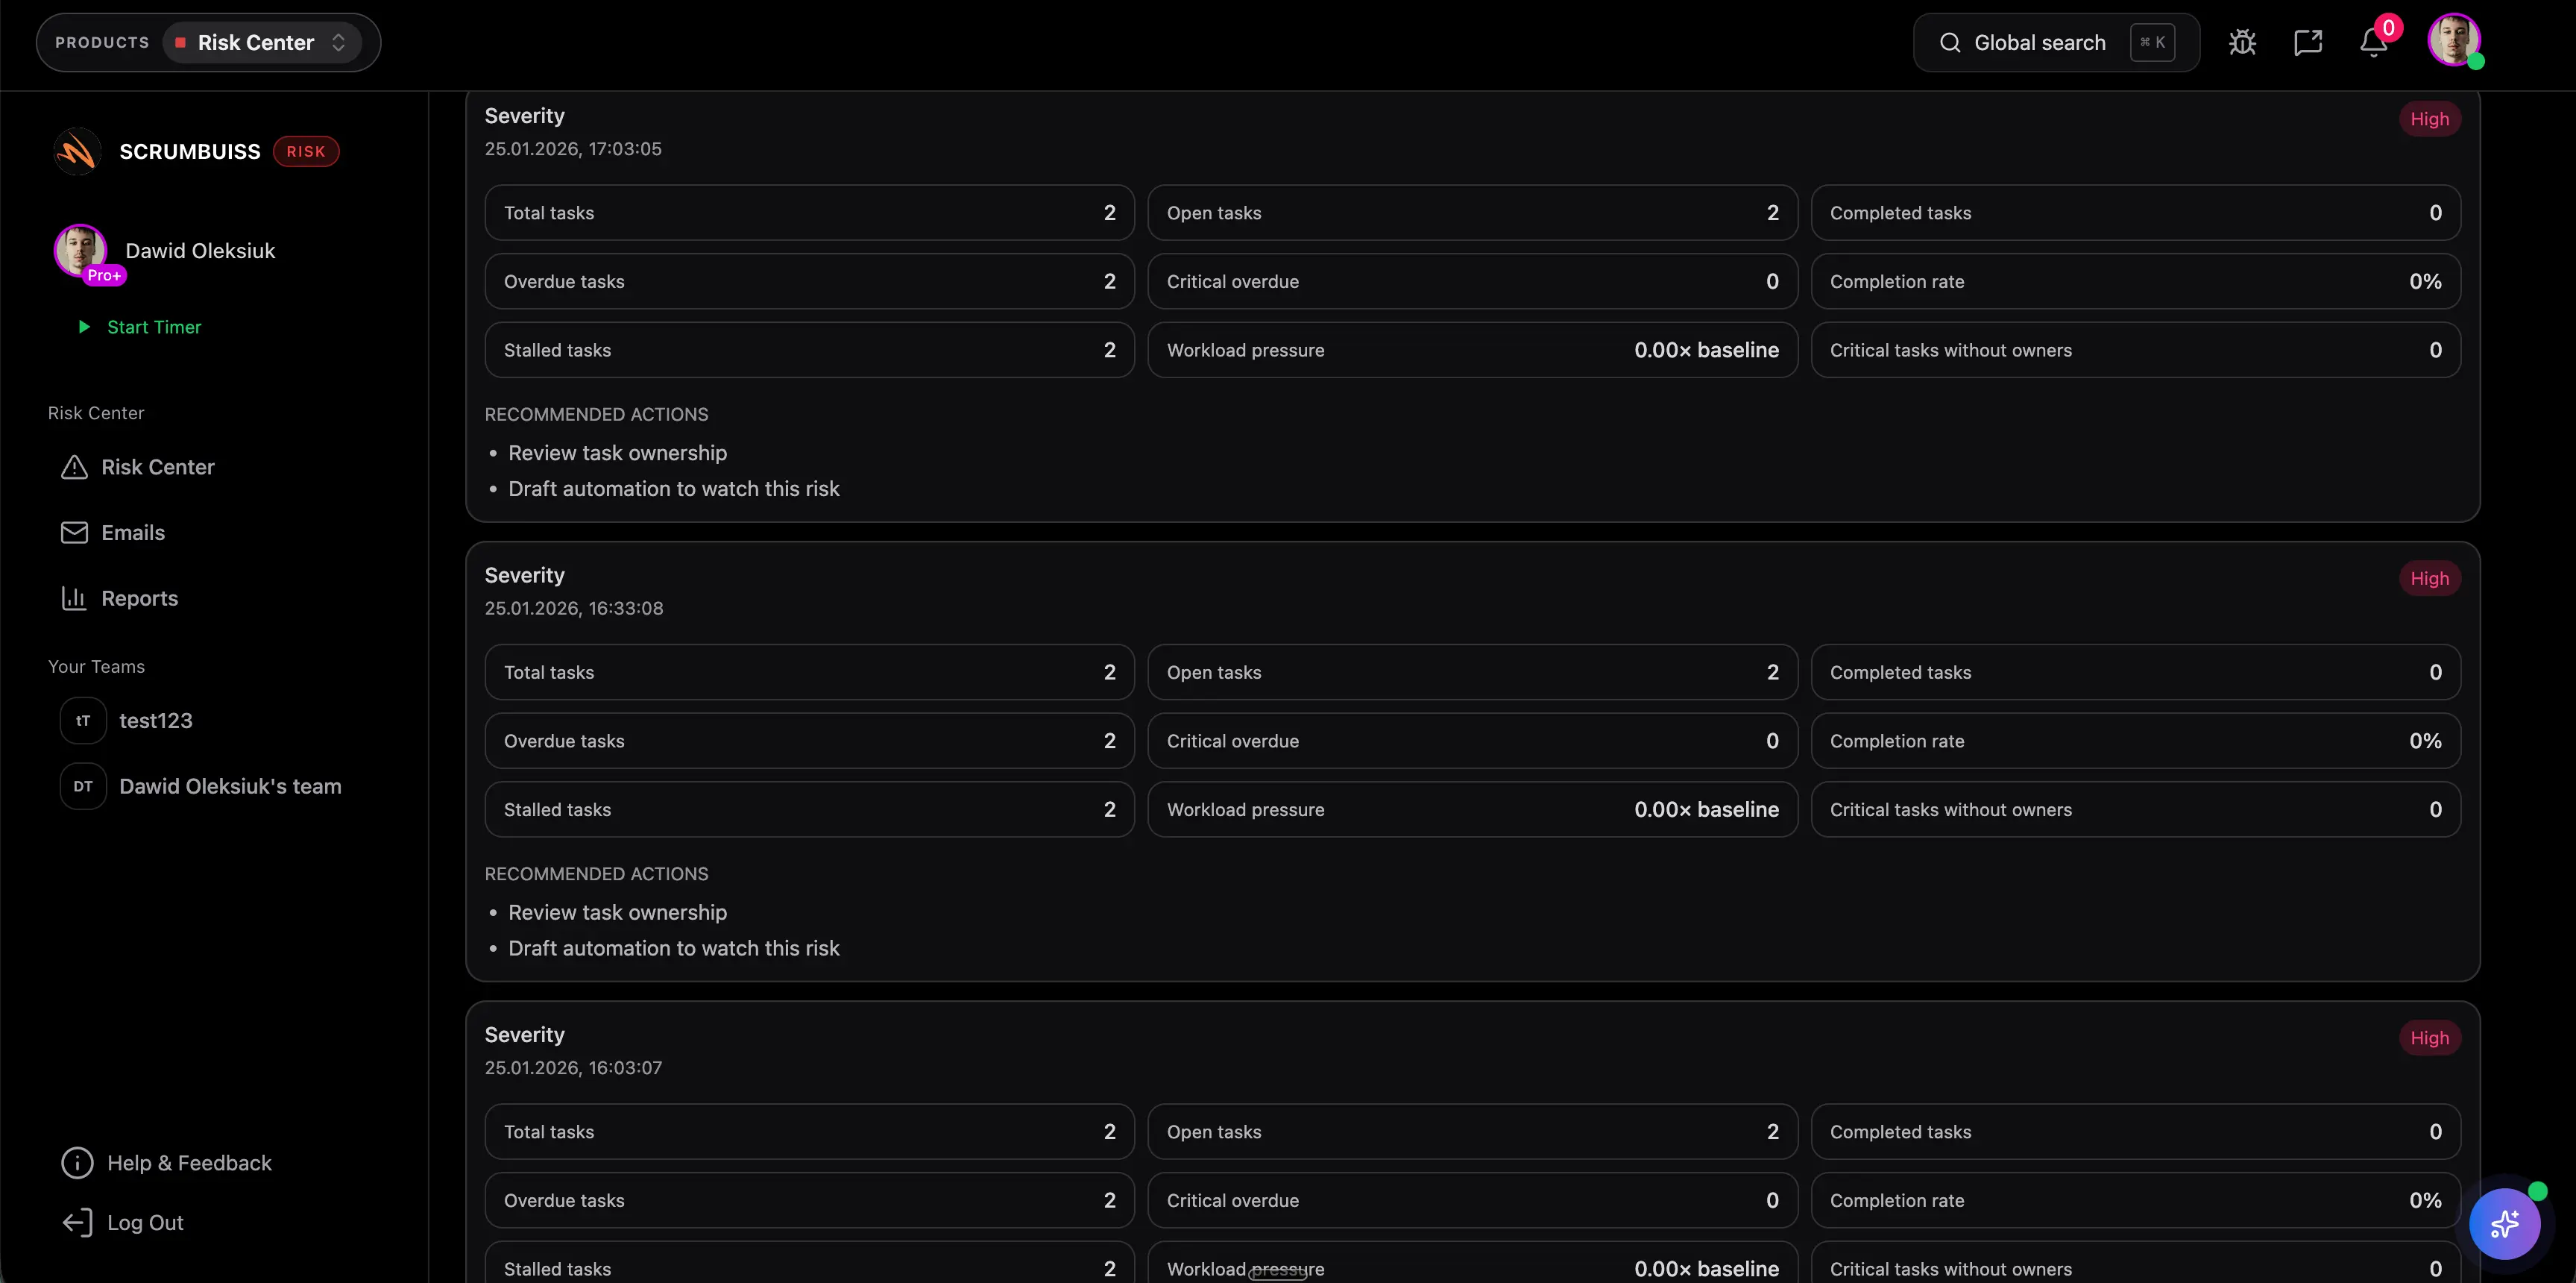The height and width of the screenshot is (1283, 2576).
Task: Select the test123 team
Action: coord(155,721)
